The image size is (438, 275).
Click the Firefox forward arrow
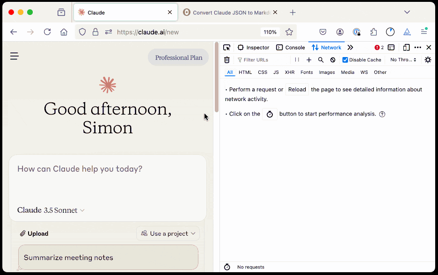[x=30, y=32]
